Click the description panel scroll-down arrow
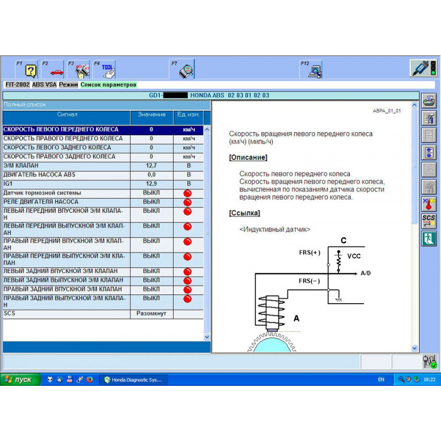Image resolution: width=441 pixels, height=441 pixels. (x=415, y=348)
